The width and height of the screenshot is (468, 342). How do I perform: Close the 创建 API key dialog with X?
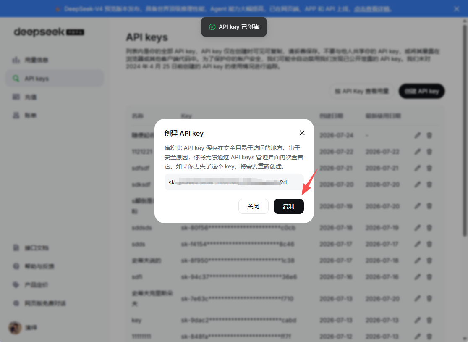click(302, 133)
